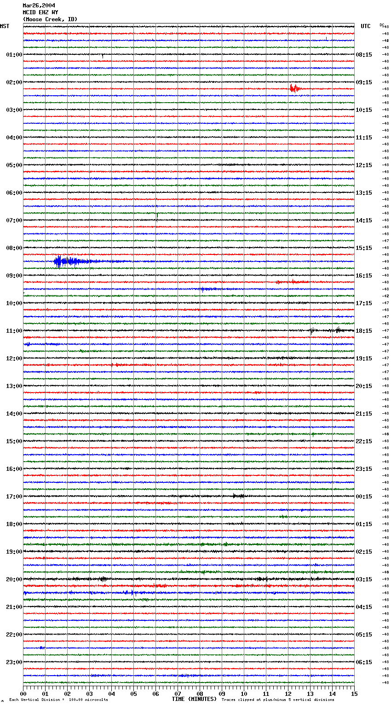This screenshot has width=391, height=706.
Task: Click the 12:00 MST time label
Action: pyautogui.click(x=14, y=359)
